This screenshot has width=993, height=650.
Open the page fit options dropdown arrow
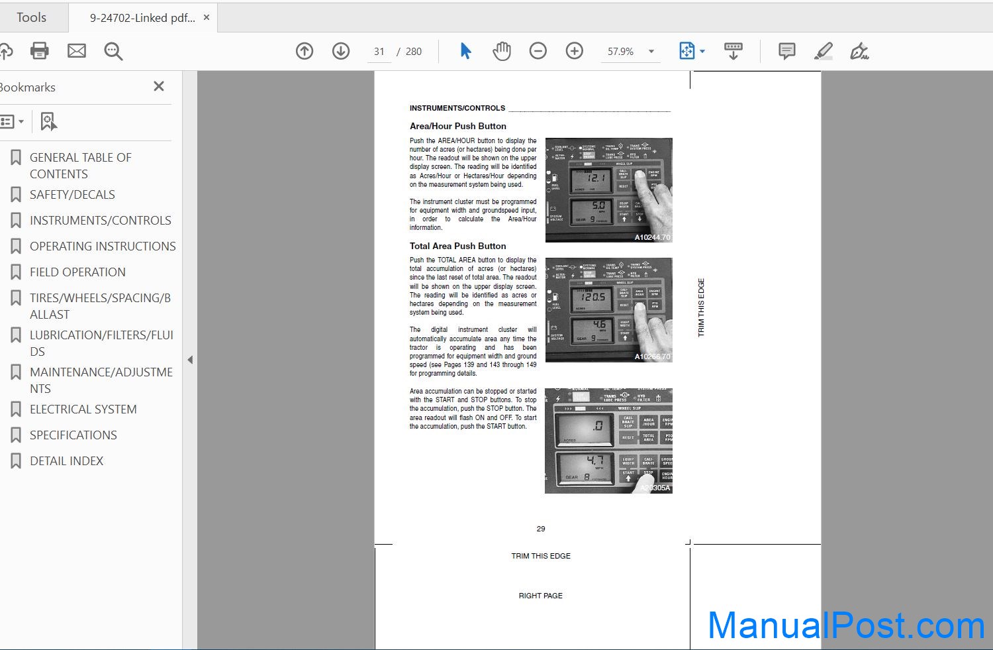702,51
